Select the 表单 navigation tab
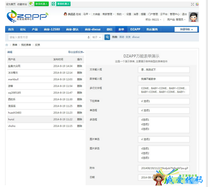This screenshot has height=187, width=208. click(121, 29)
